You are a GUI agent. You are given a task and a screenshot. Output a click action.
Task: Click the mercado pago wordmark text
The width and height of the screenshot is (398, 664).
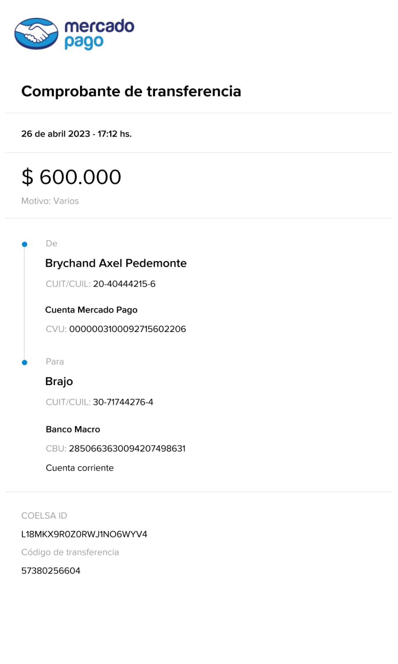[99, 34]
